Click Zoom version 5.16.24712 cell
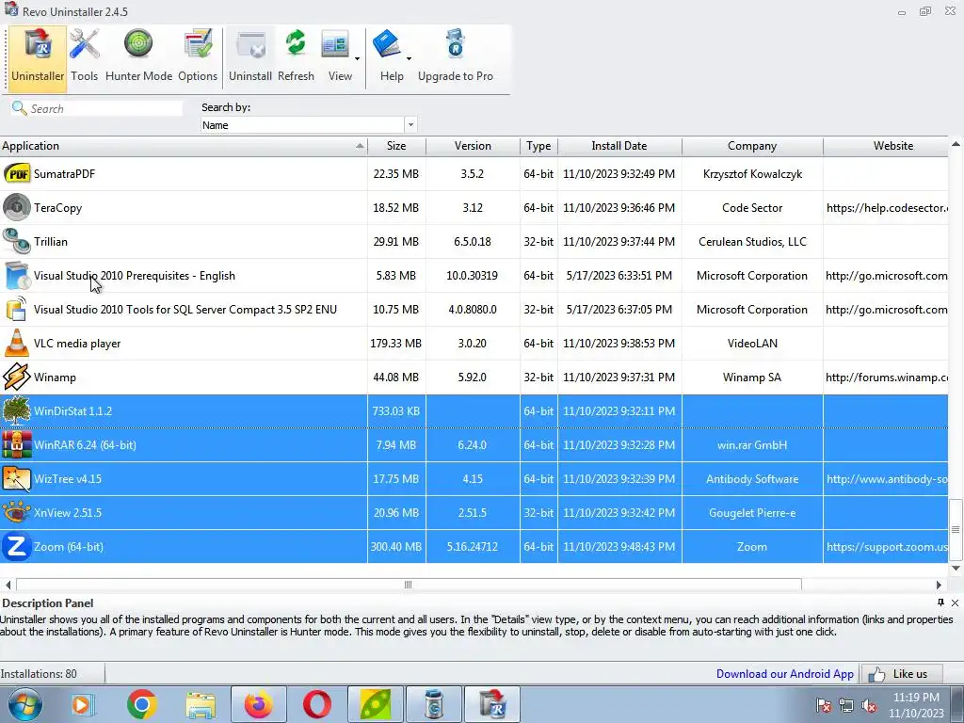964x723 pixels. coord(473,547)
